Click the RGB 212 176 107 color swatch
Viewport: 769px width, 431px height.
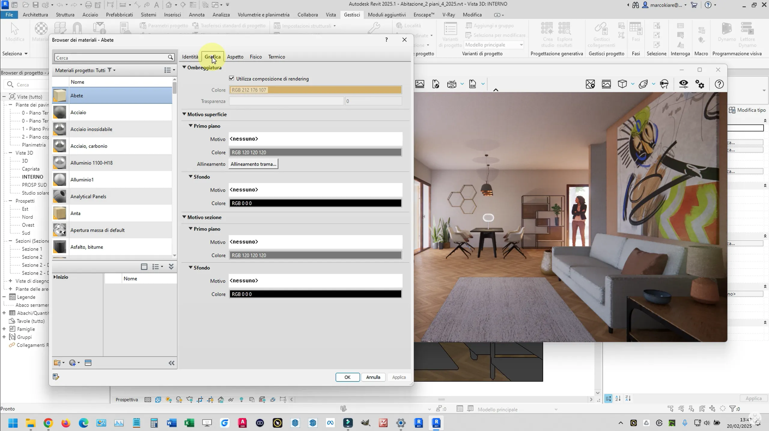[315, 90]
